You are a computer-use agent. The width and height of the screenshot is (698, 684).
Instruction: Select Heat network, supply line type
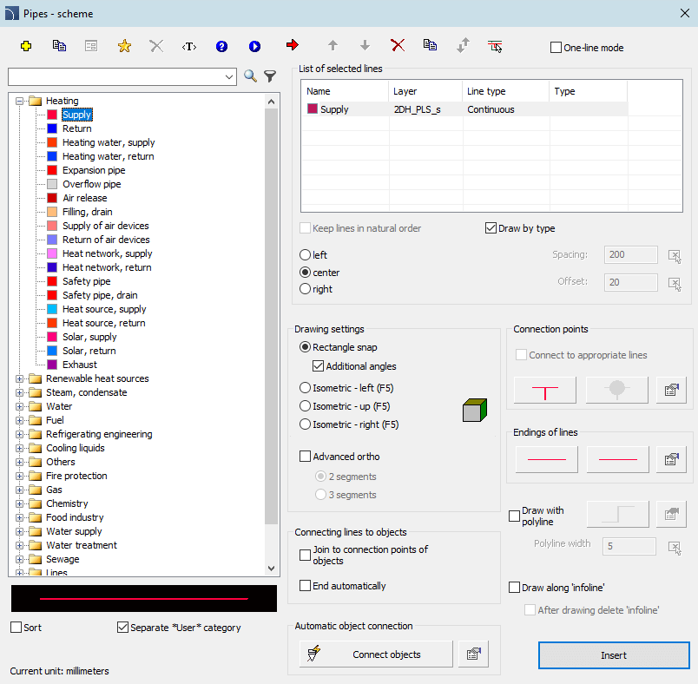click(108, 253)
